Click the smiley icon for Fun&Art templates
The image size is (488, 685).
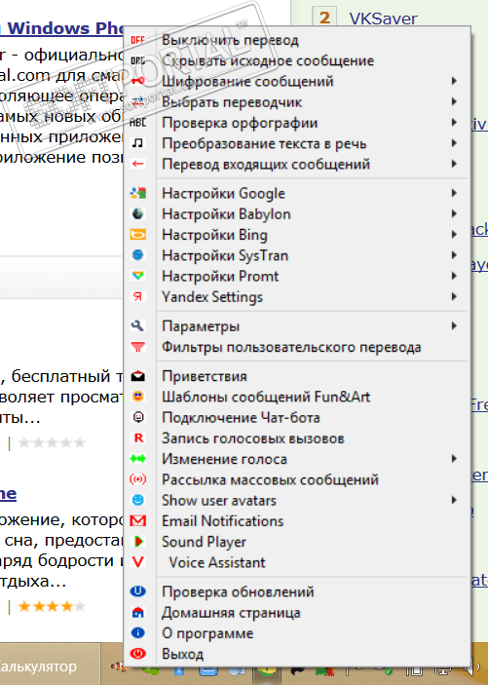137,397
